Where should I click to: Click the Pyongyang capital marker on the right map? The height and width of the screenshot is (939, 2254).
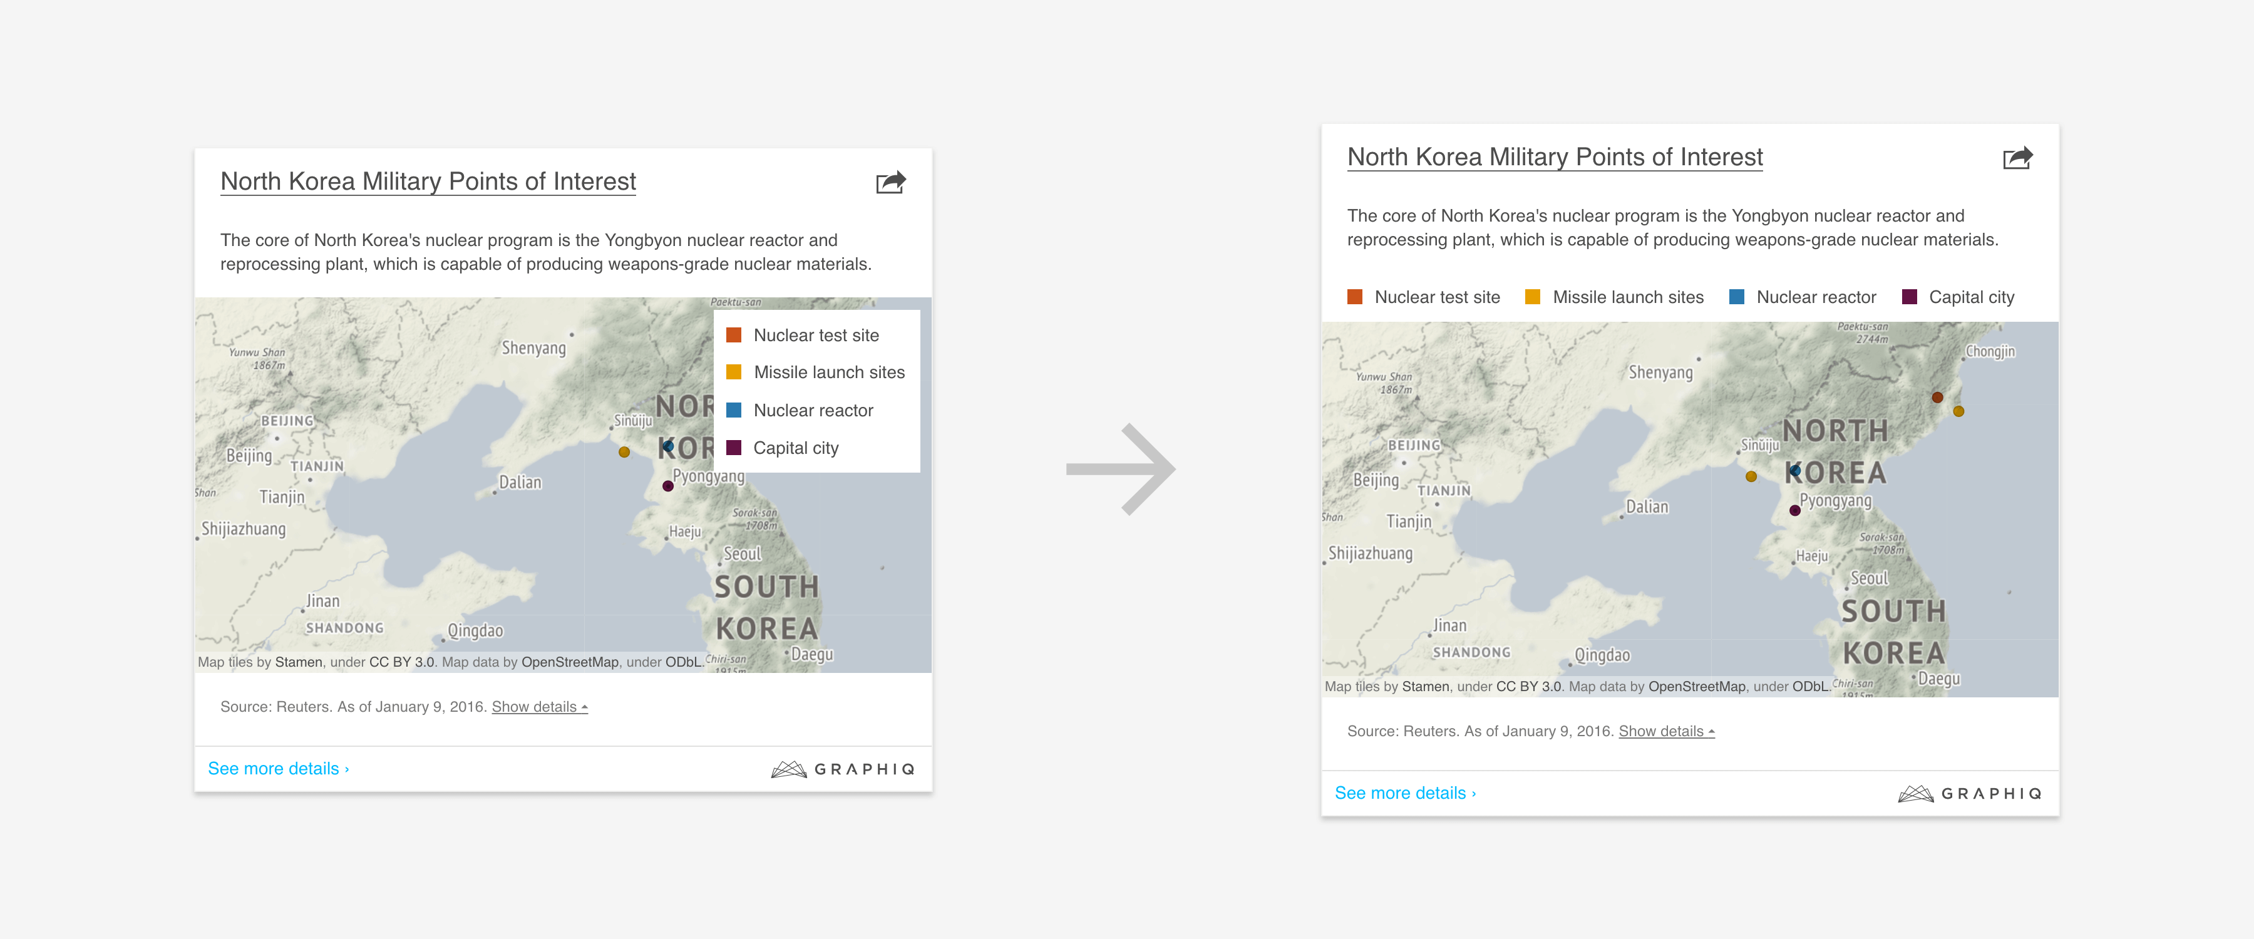tap(1794, 510)
